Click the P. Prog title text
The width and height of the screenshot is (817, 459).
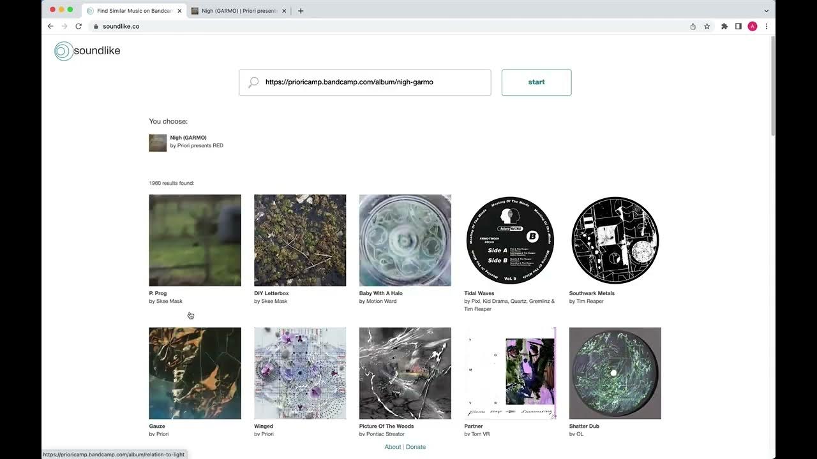pyautogui.click(x=158, y=293)
